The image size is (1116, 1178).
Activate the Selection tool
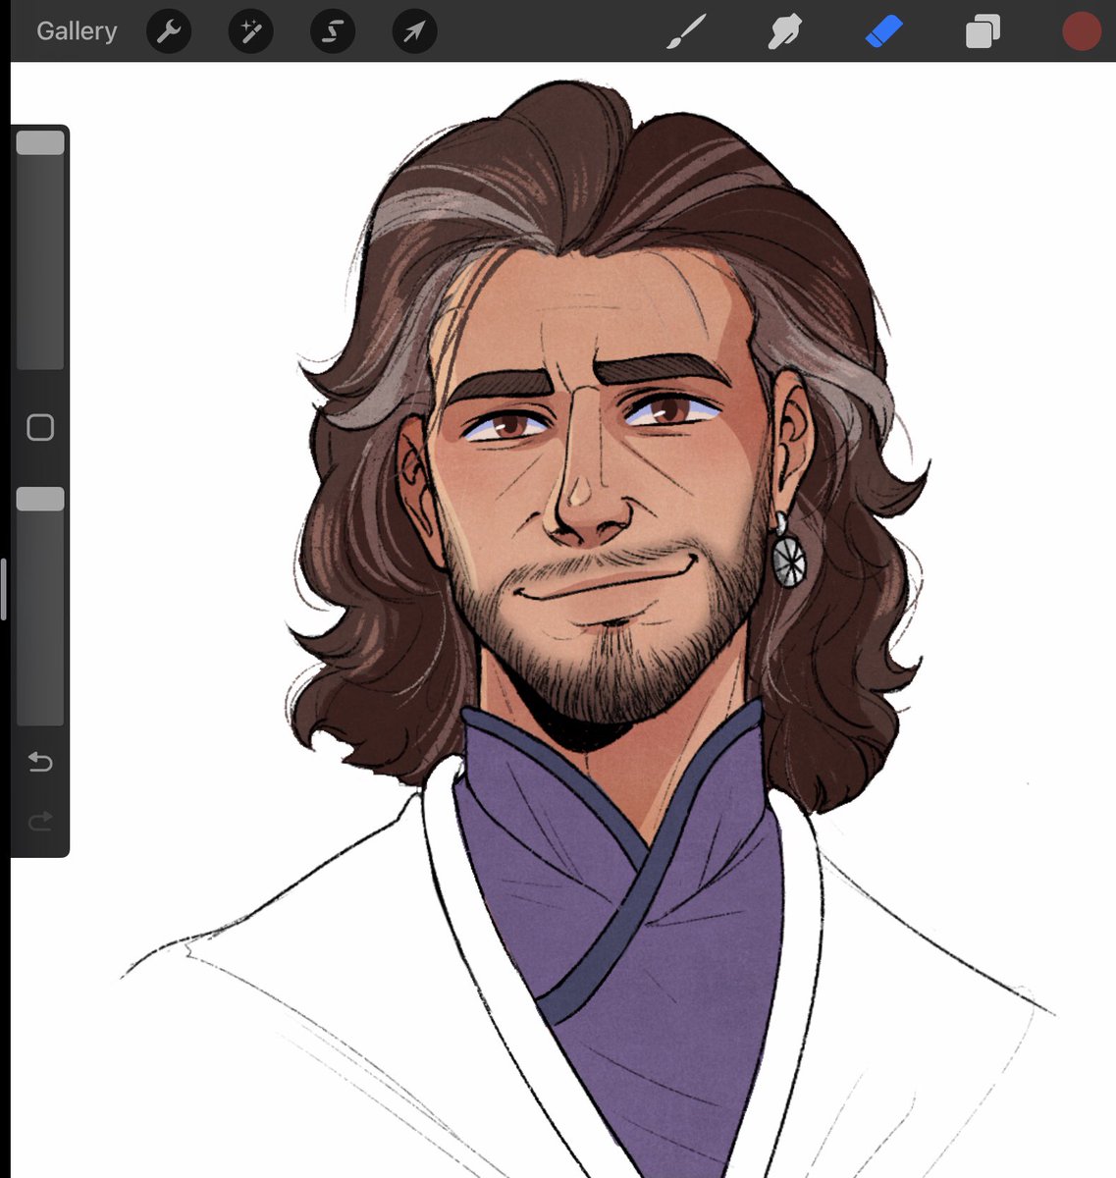(x=332, y=31)
